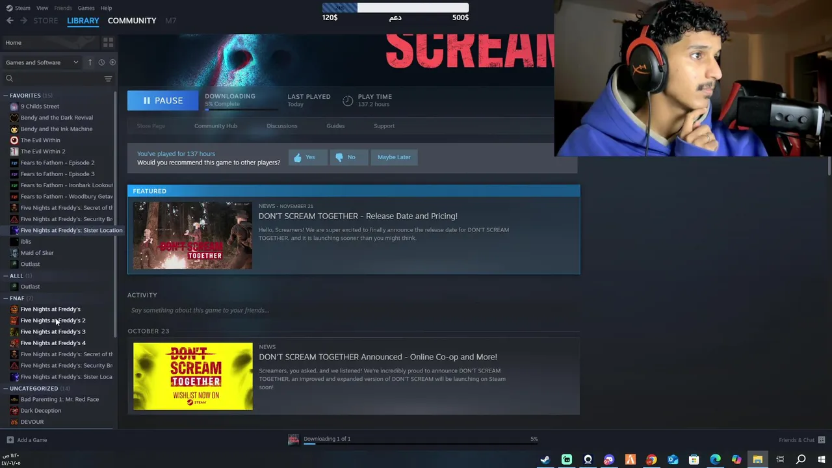Screen dimensions: 832x468
Task: Open Discord from the taskbar
Action: [x=609, y=460]
